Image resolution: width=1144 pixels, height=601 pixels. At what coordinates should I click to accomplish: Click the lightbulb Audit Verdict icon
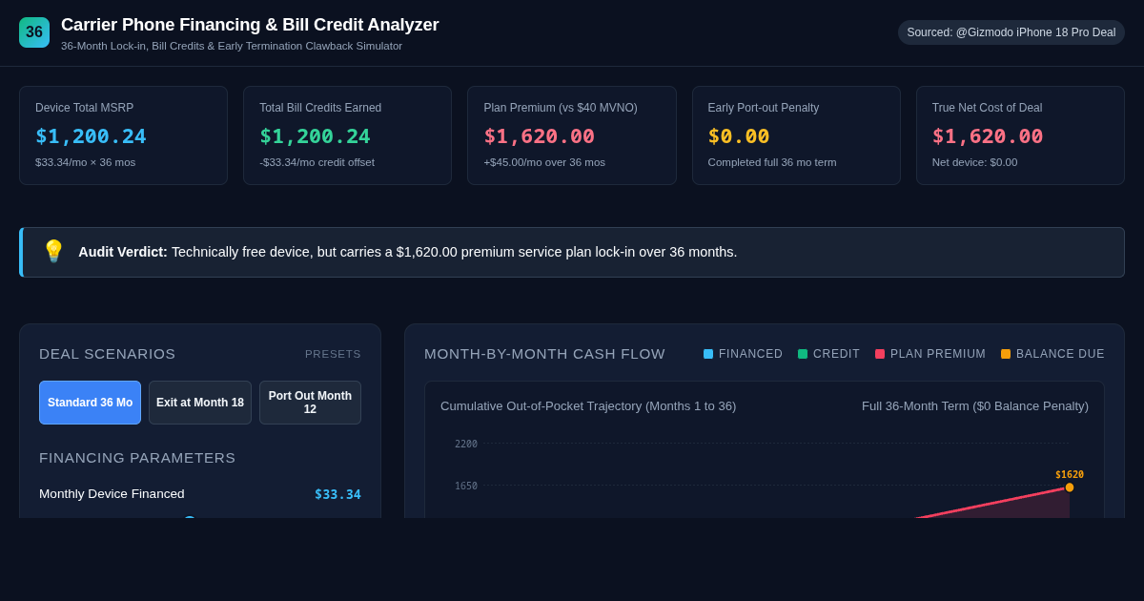click(53, 252)
